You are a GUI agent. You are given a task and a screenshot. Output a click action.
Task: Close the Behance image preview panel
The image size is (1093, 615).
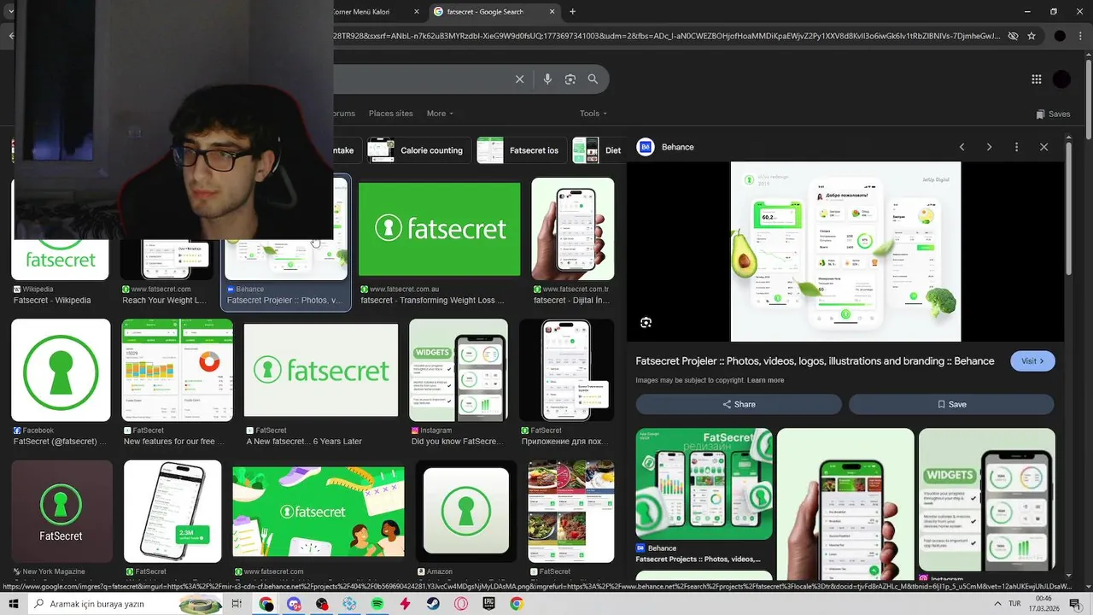1043,147
